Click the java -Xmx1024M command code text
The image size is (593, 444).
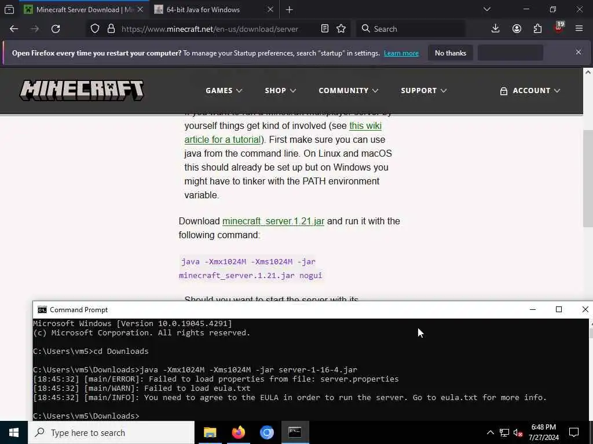click(251, 268)
